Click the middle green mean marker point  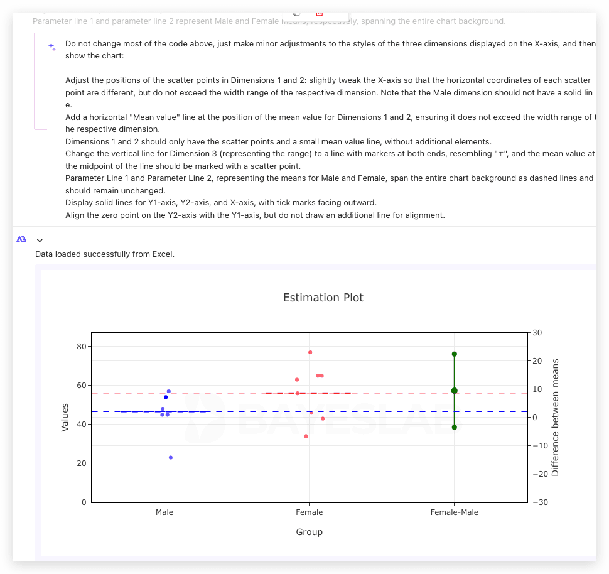pos(455,391)
